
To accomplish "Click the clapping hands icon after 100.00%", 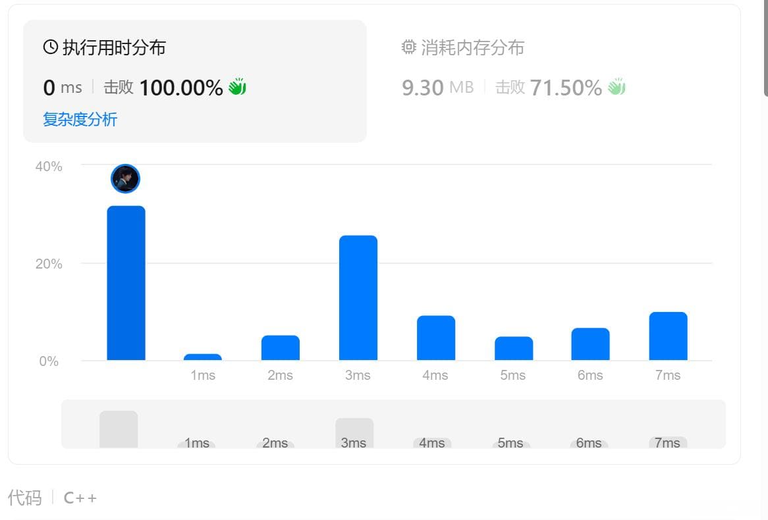I will (238, 87).
